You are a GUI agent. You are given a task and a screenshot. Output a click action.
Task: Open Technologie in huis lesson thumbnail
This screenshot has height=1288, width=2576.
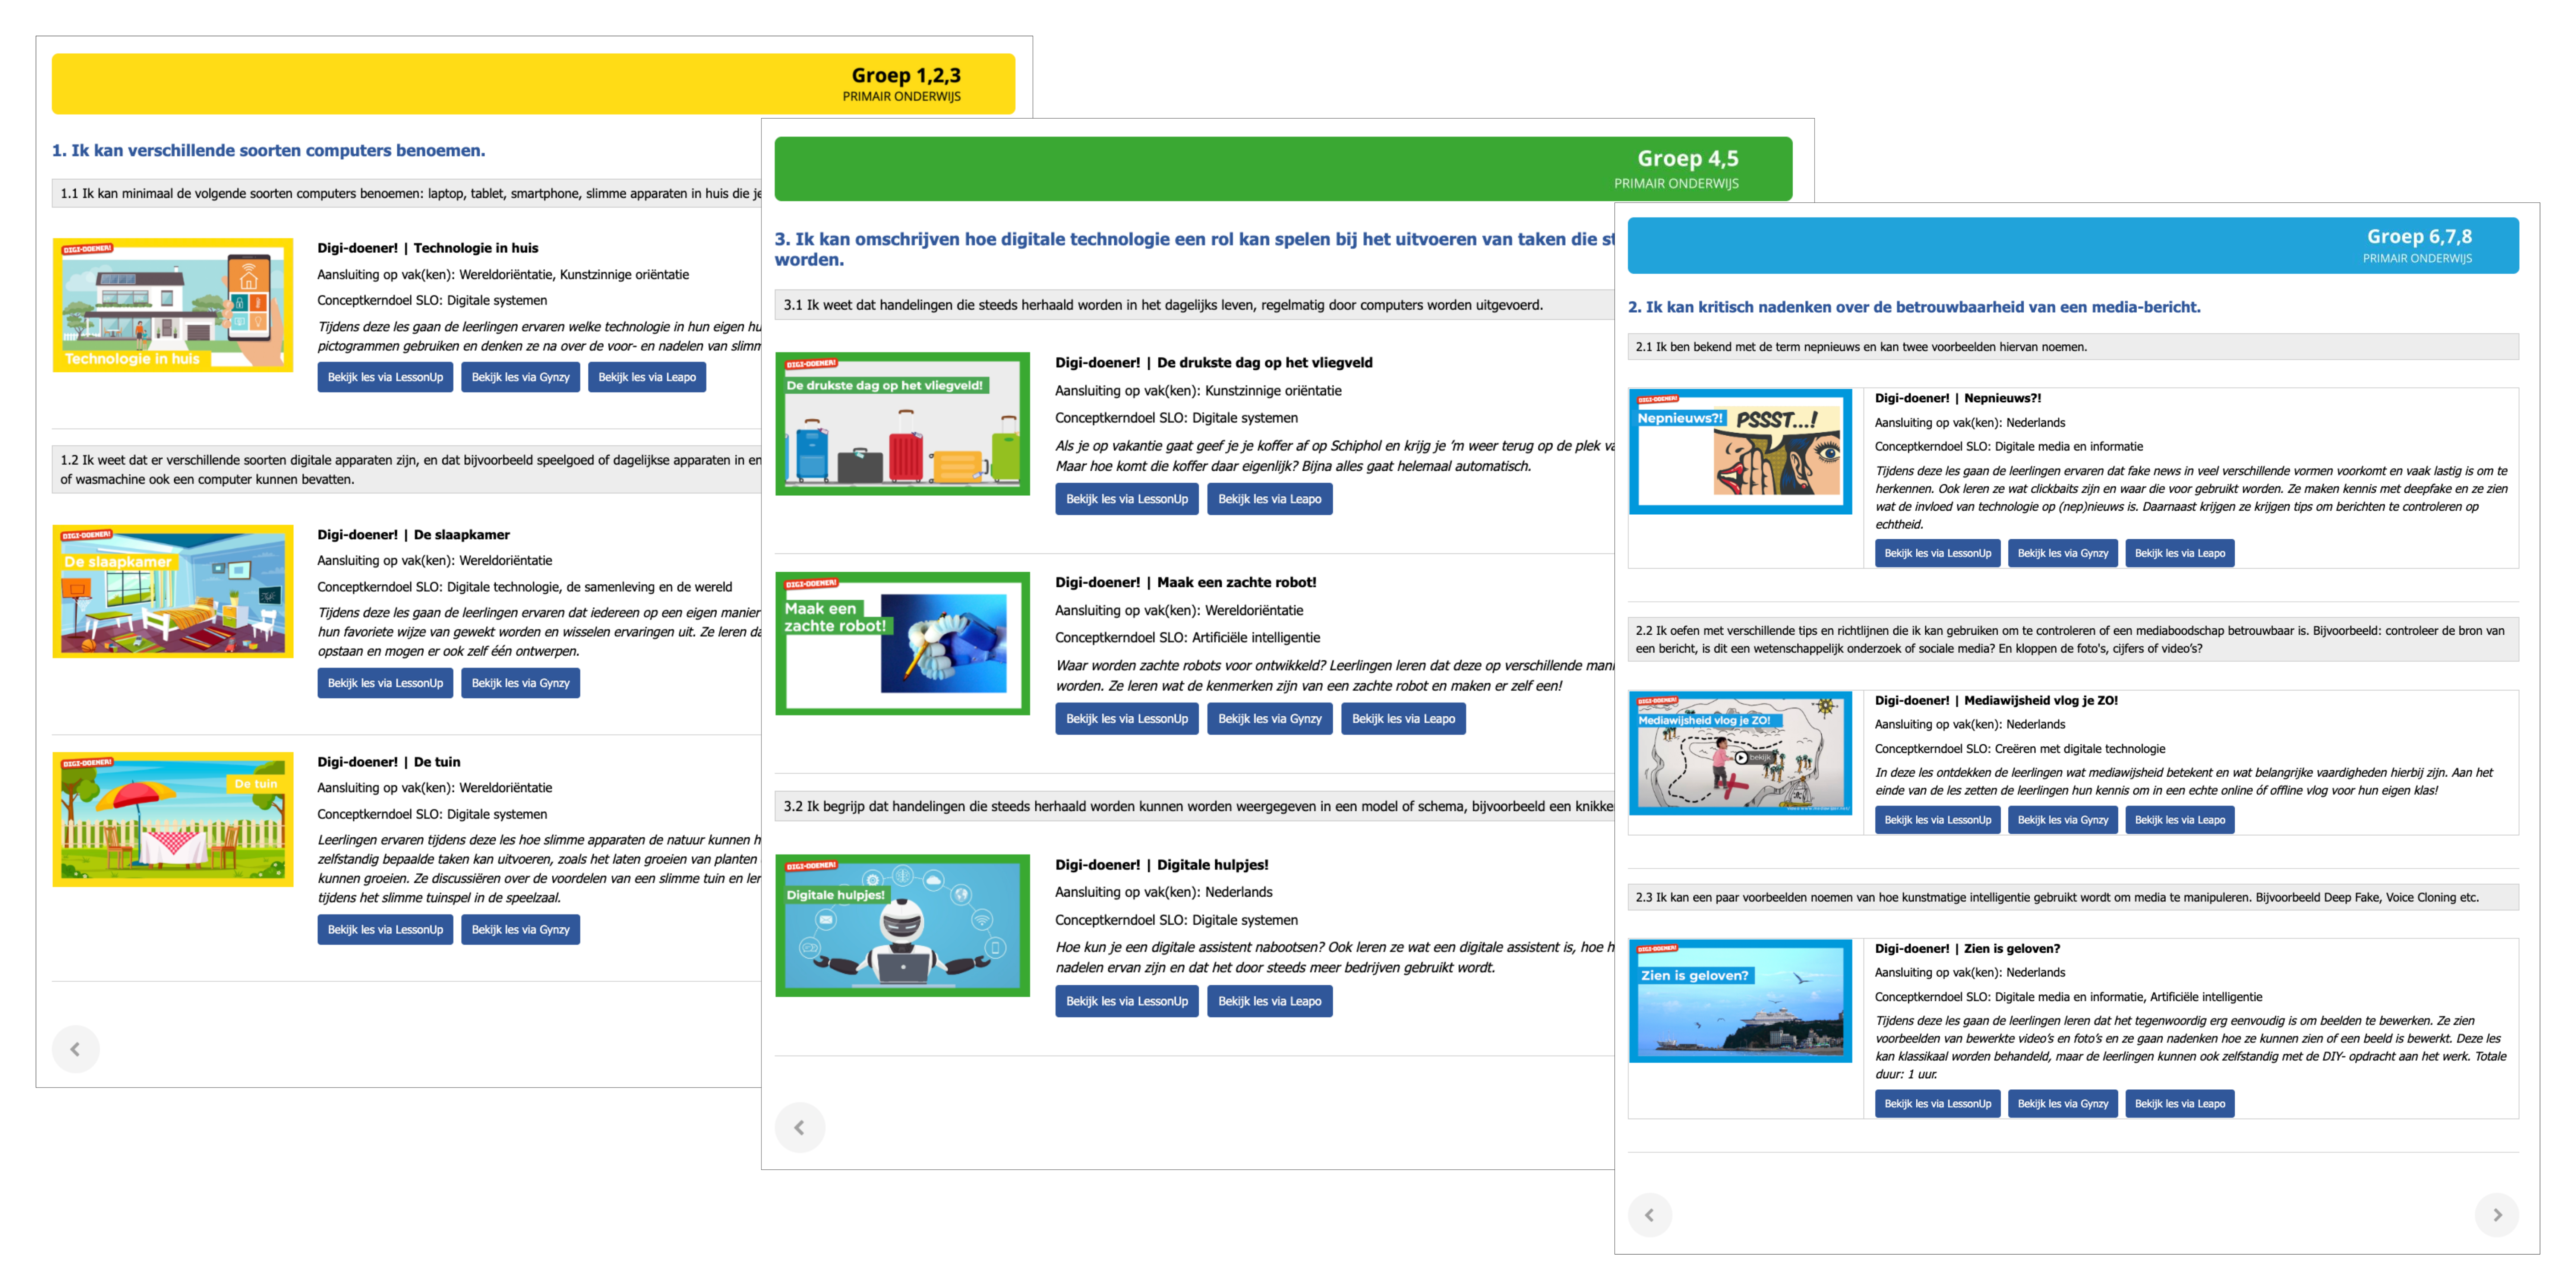tap(173, 305)
